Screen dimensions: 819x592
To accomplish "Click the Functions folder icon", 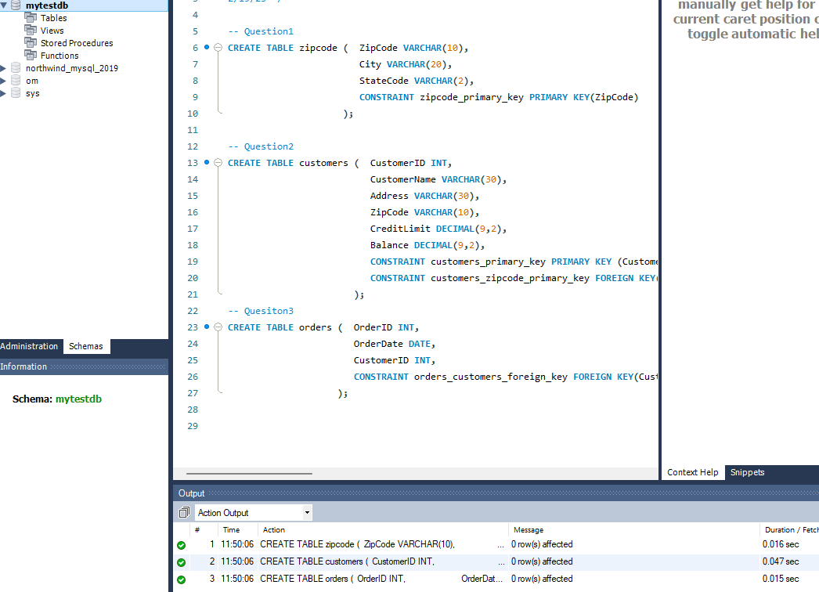I will coord(31,56).
